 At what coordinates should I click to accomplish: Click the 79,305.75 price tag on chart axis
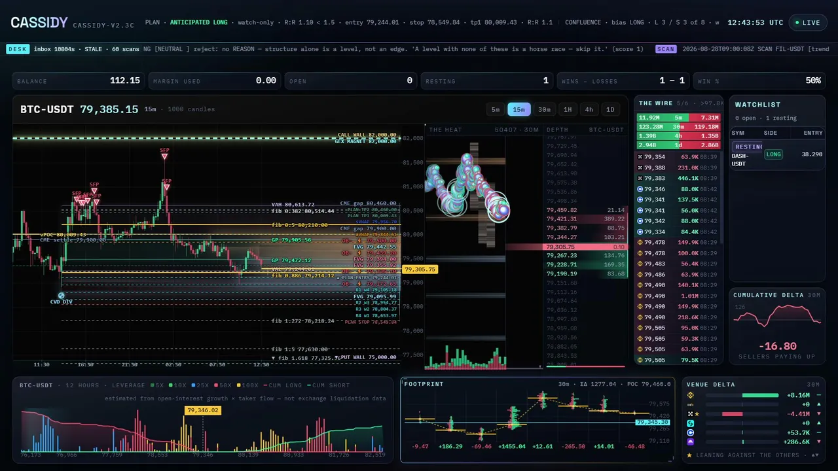click(x=420, y=269)
